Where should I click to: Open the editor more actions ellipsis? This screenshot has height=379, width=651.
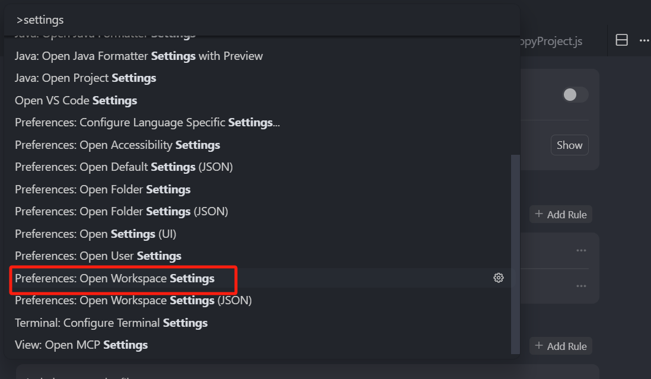(x=644, y=40)
